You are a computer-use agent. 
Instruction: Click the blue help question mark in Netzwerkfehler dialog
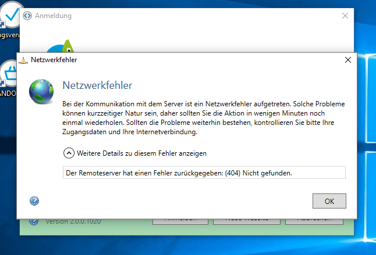[34, 201]
